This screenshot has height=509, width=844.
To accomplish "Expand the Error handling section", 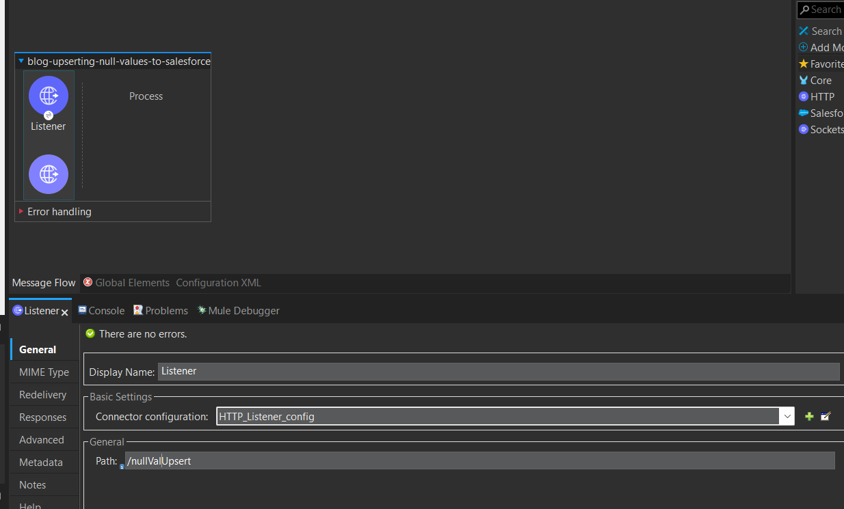I will (21, 212).
